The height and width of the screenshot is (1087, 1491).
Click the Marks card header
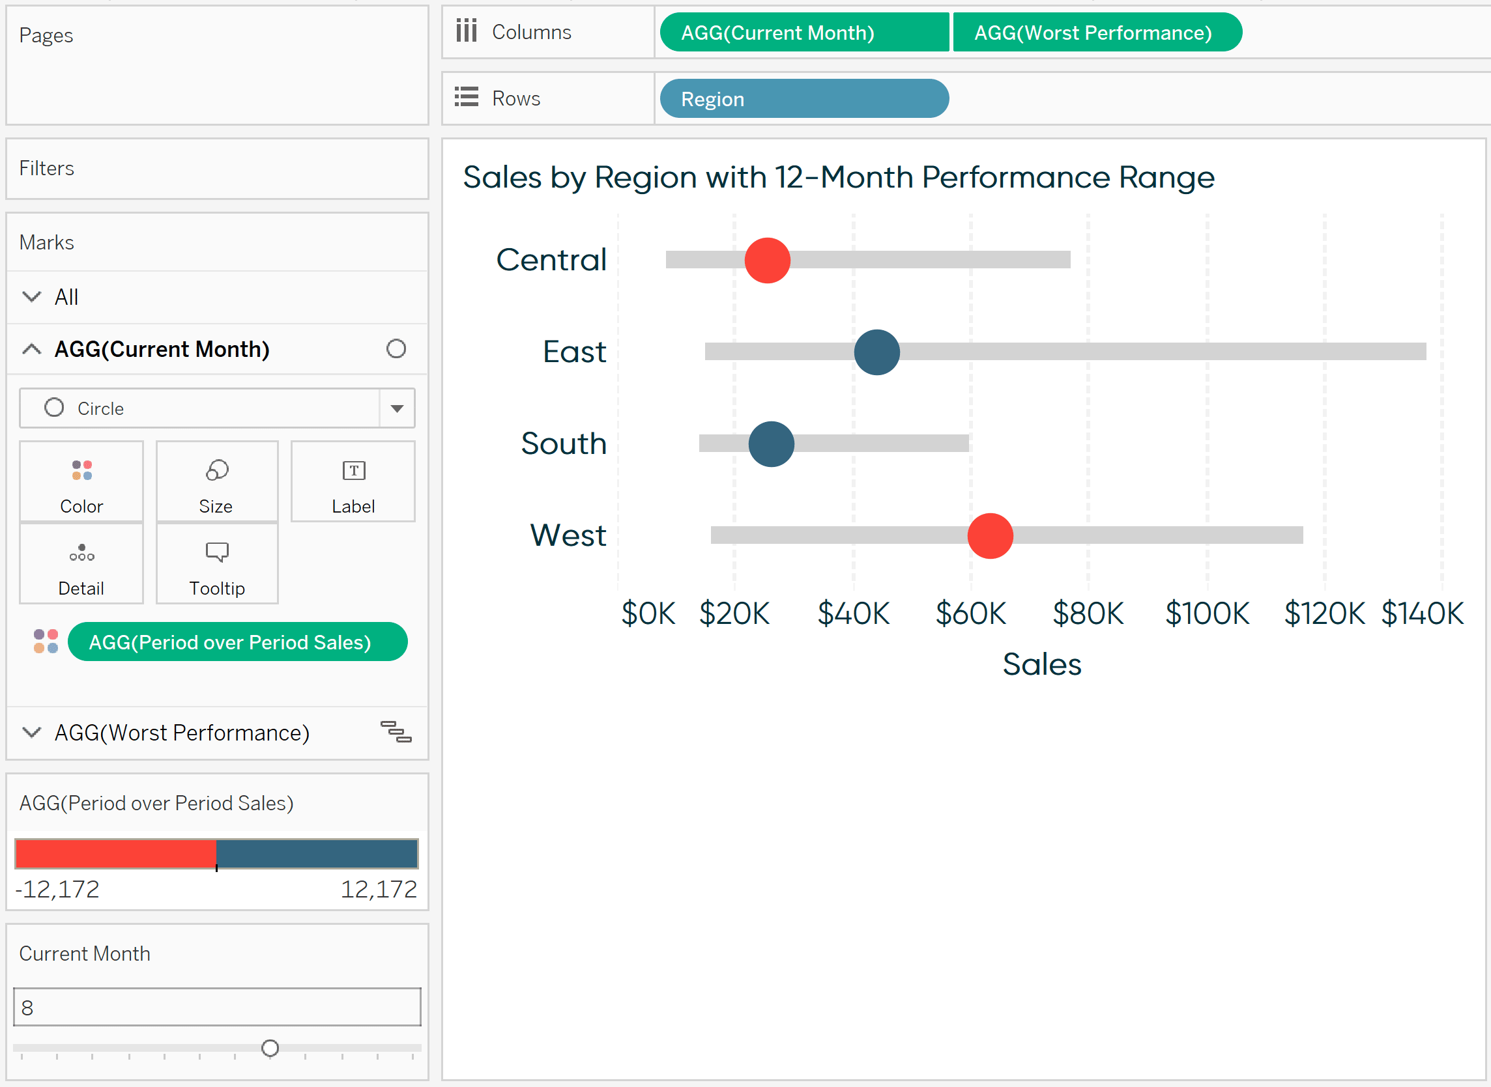[x=46, y=242]
